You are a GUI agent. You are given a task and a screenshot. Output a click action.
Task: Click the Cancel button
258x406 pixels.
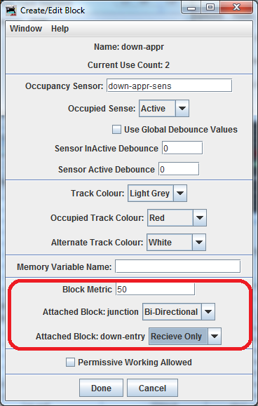152,388
